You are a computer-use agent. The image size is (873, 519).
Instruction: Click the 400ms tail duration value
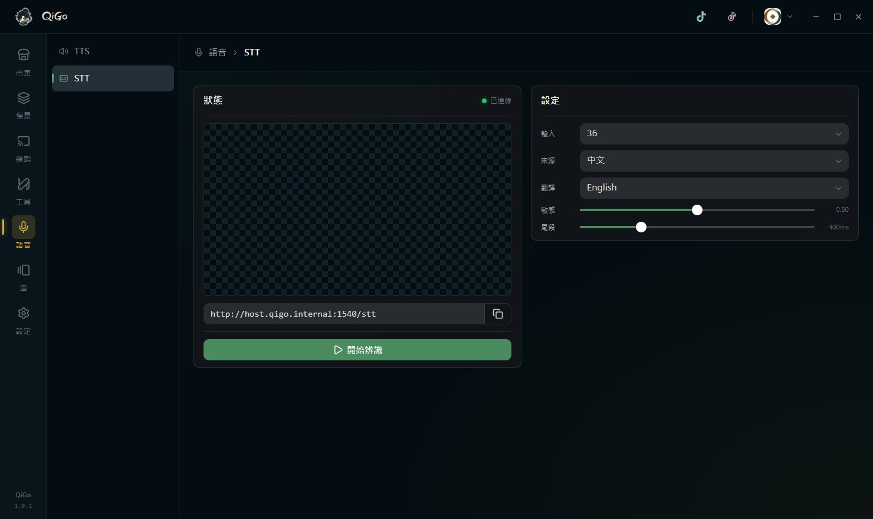click(x=838, y=227)
